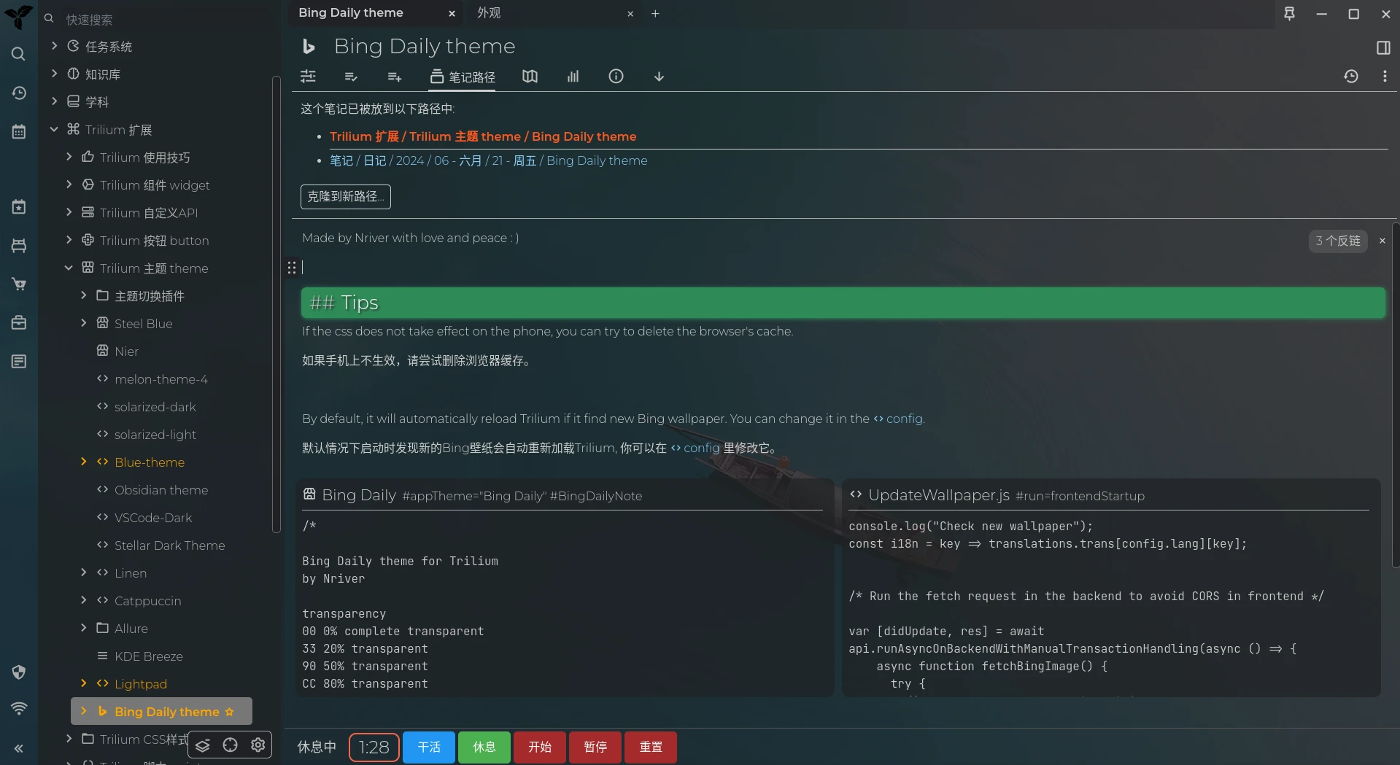Viewport: 1400px width, 765px height.
Task: Open 笔记/日记 path link
Action: 488,160
